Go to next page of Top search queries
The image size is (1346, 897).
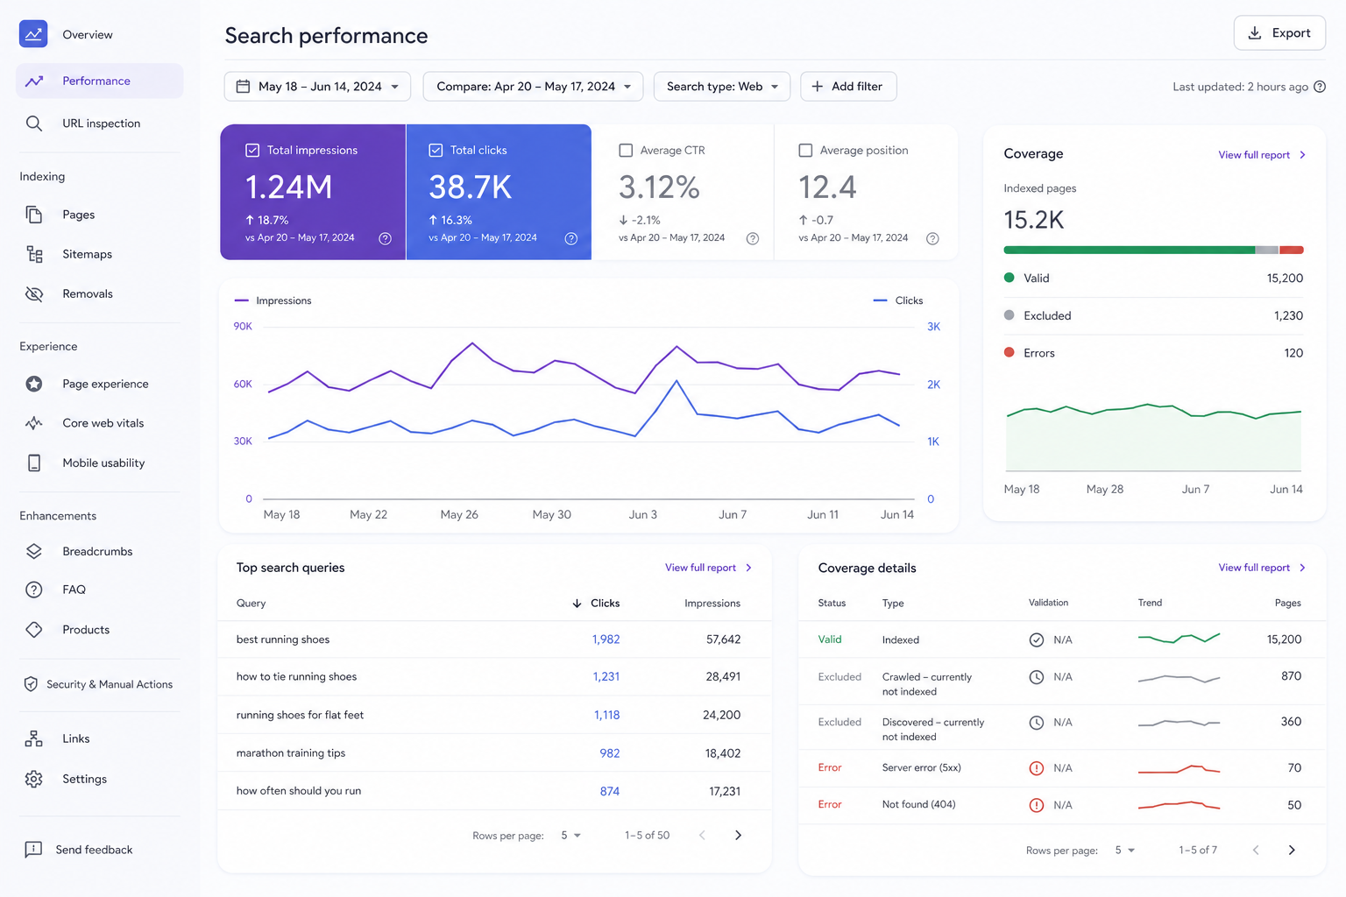[738, 836]
